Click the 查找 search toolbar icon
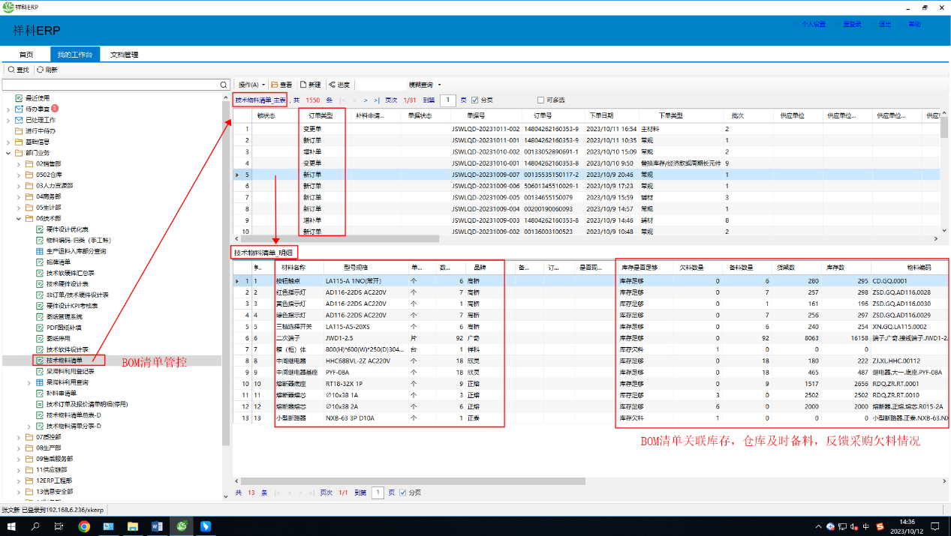Screen dimensions: 951x536 11,70
